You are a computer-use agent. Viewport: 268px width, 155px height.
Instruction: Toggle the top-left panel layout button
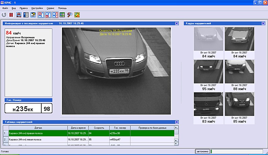[41, 15]
